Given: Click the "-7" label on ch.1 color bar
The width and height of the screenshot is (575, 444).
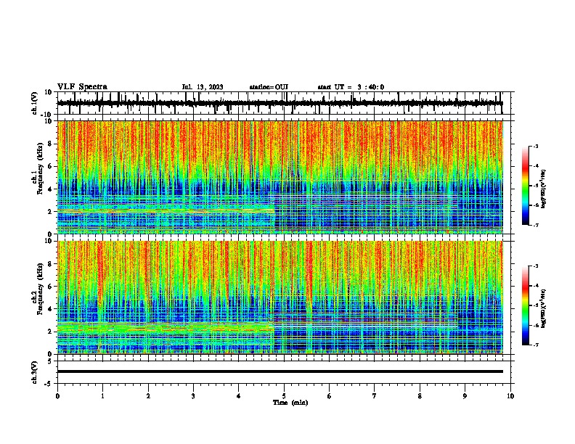Looking at the screenshot, I should point(536,225).
